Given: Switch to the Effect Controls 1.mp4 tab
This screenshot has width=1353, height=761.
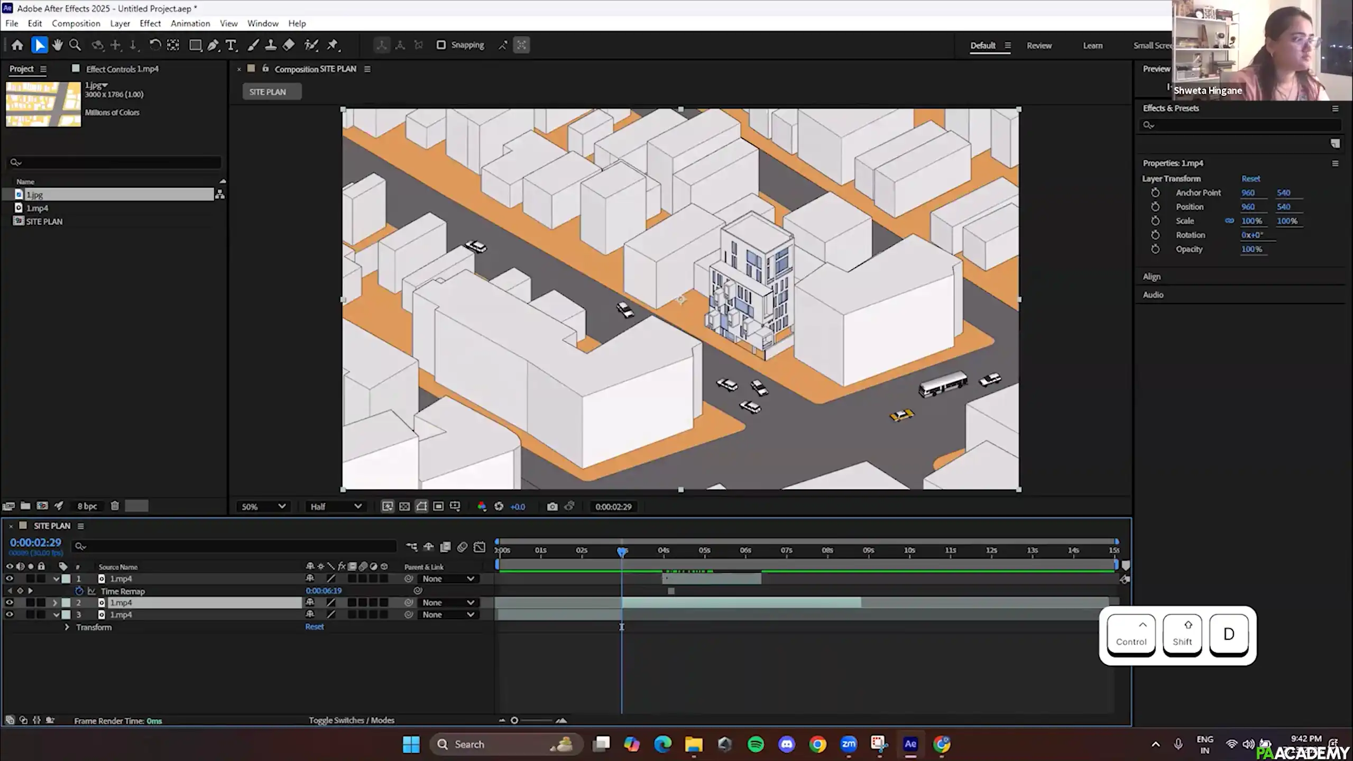Looking at the screenshot, I should coord(122,69).
